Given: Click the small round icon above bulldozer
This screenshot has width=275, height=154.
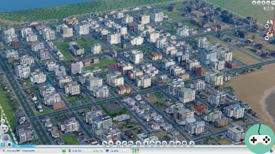Looking at the screenshot, I should click(x=3, y=121).
